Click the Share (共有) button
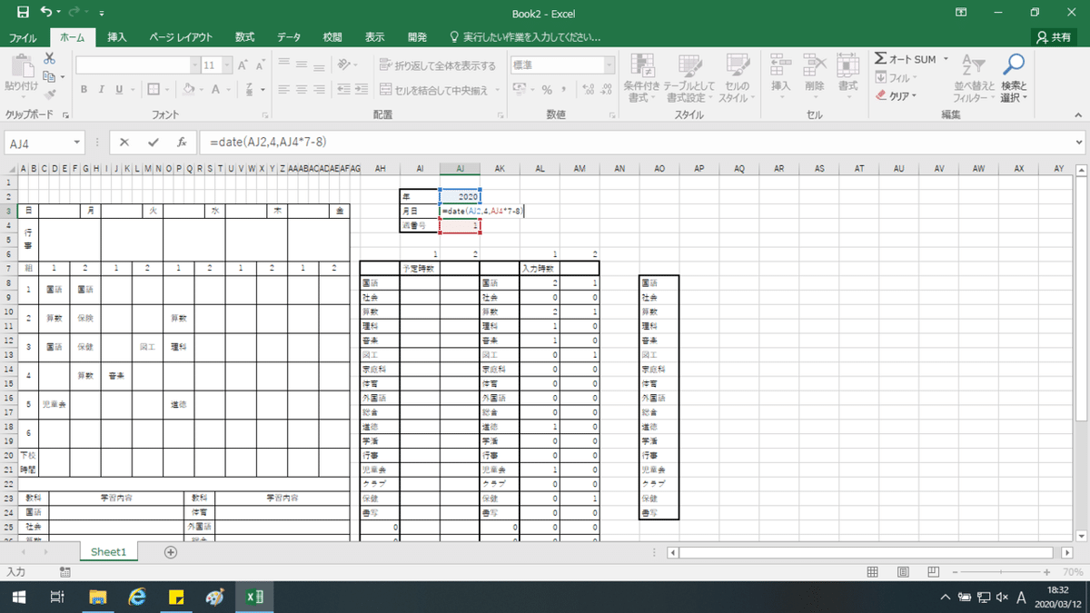This screenshot has width=1090, height=613. coord(1055,37)
